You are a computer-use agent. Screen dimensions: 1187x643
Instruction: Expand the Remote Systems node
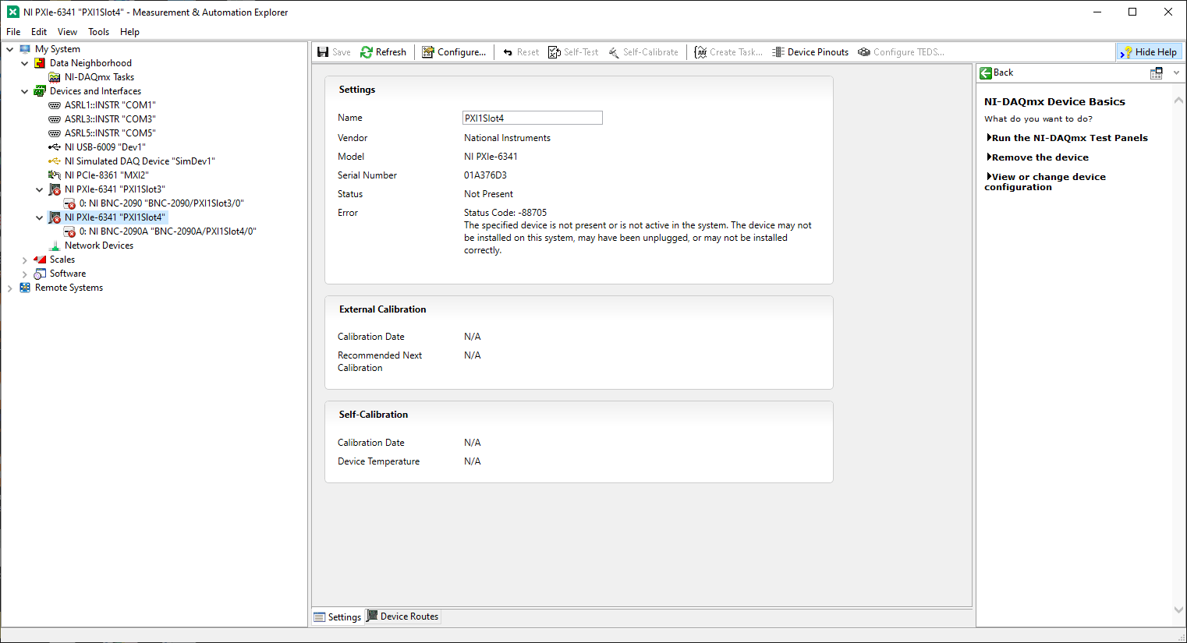(9, 288)
